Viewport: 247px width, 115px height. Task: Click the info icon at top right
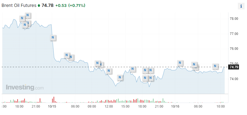[241, 6]
